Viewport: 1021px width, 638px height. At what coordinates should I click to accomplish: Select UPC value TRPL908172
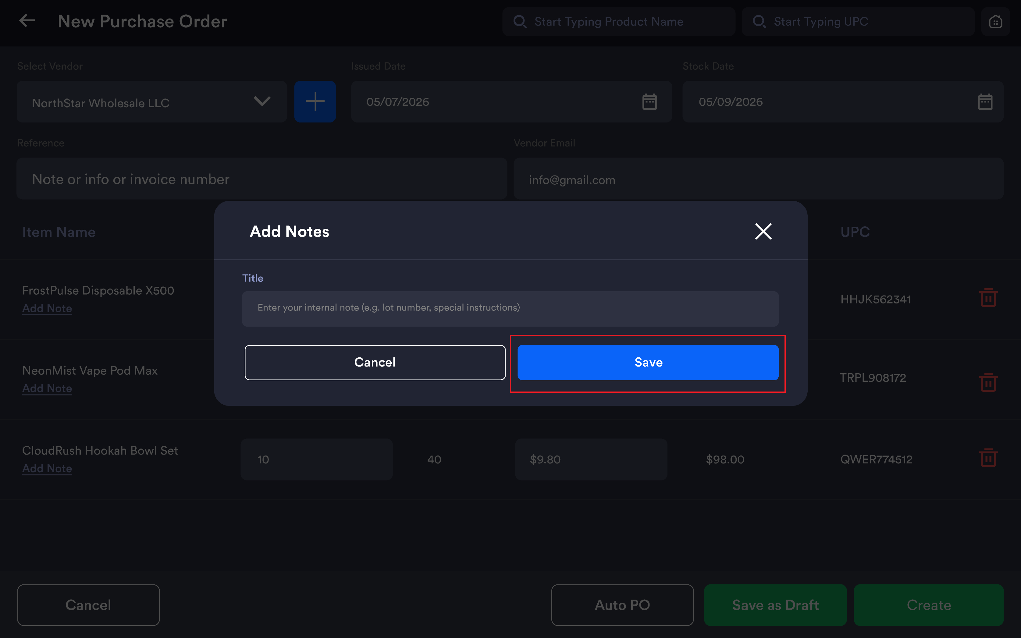[873, 378]
